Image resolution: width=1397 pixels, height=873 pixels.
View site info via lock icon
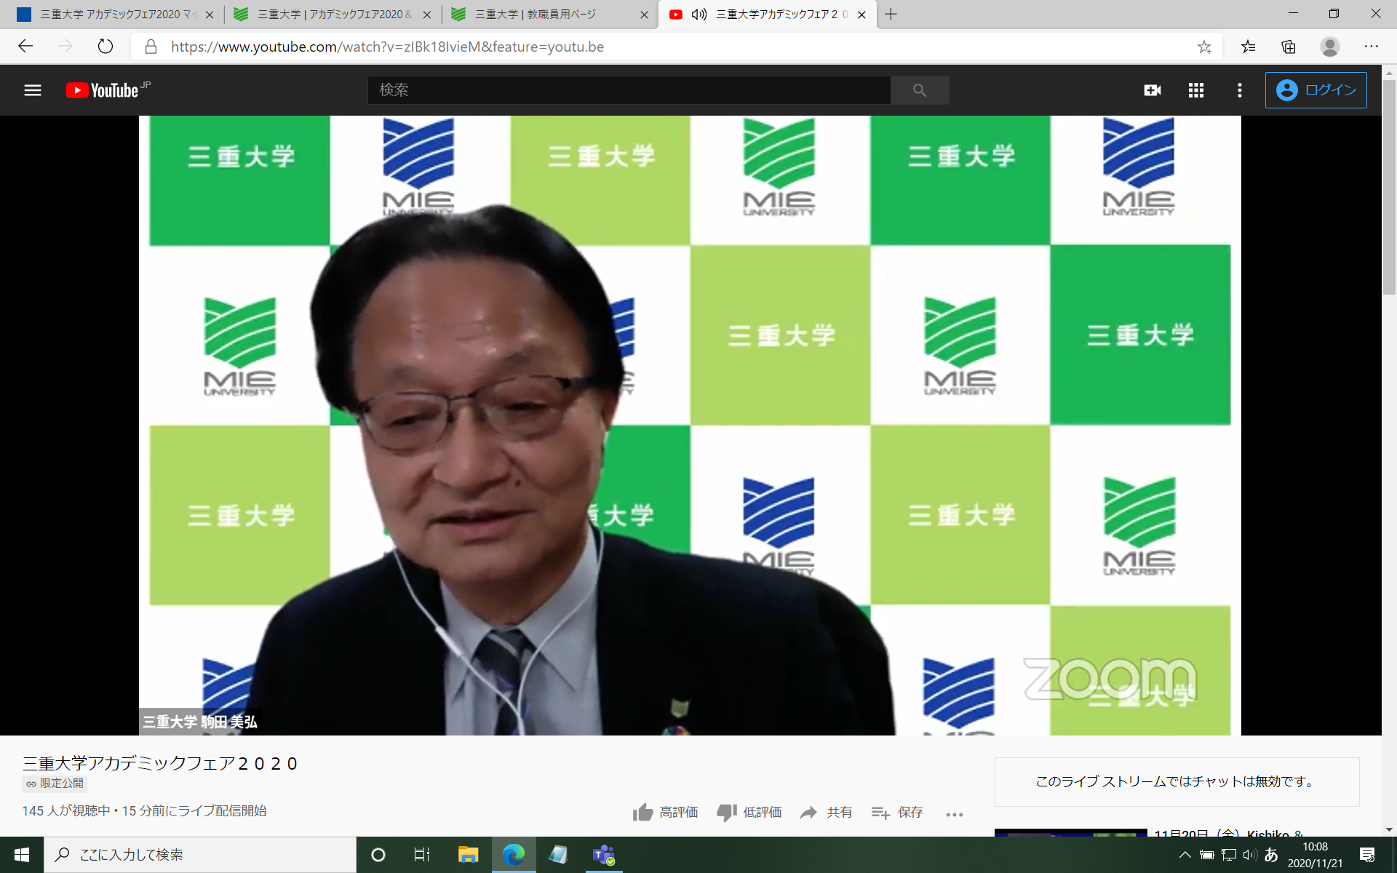click(x=151, y=47)
